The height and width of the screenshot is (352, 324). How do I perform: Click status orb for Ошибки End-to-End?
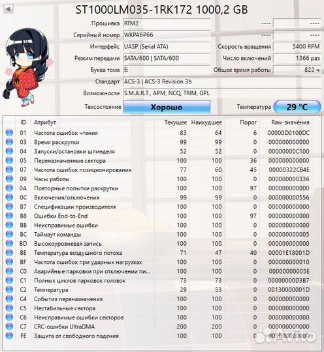coord(9,216)
